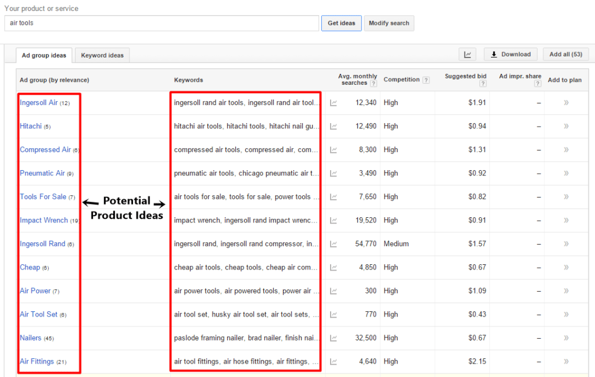This screenshot has width=595, height=377.
Task: Click trend chart icon in Cheap row
Action: coord(334,268)
